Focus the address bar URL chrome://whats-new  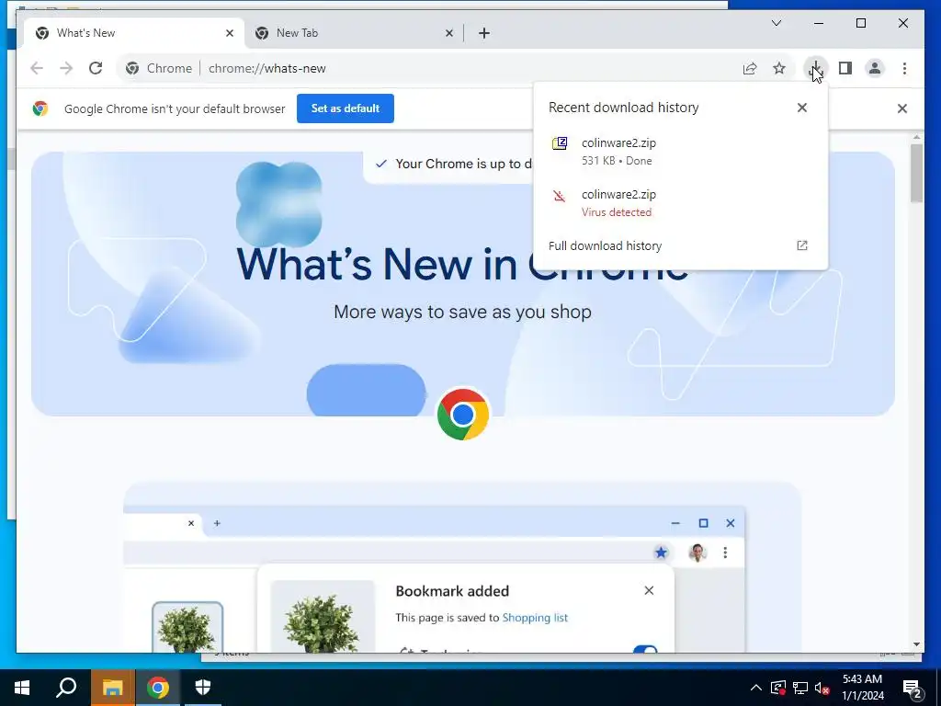pyautogui.click(x=267, y=68)
